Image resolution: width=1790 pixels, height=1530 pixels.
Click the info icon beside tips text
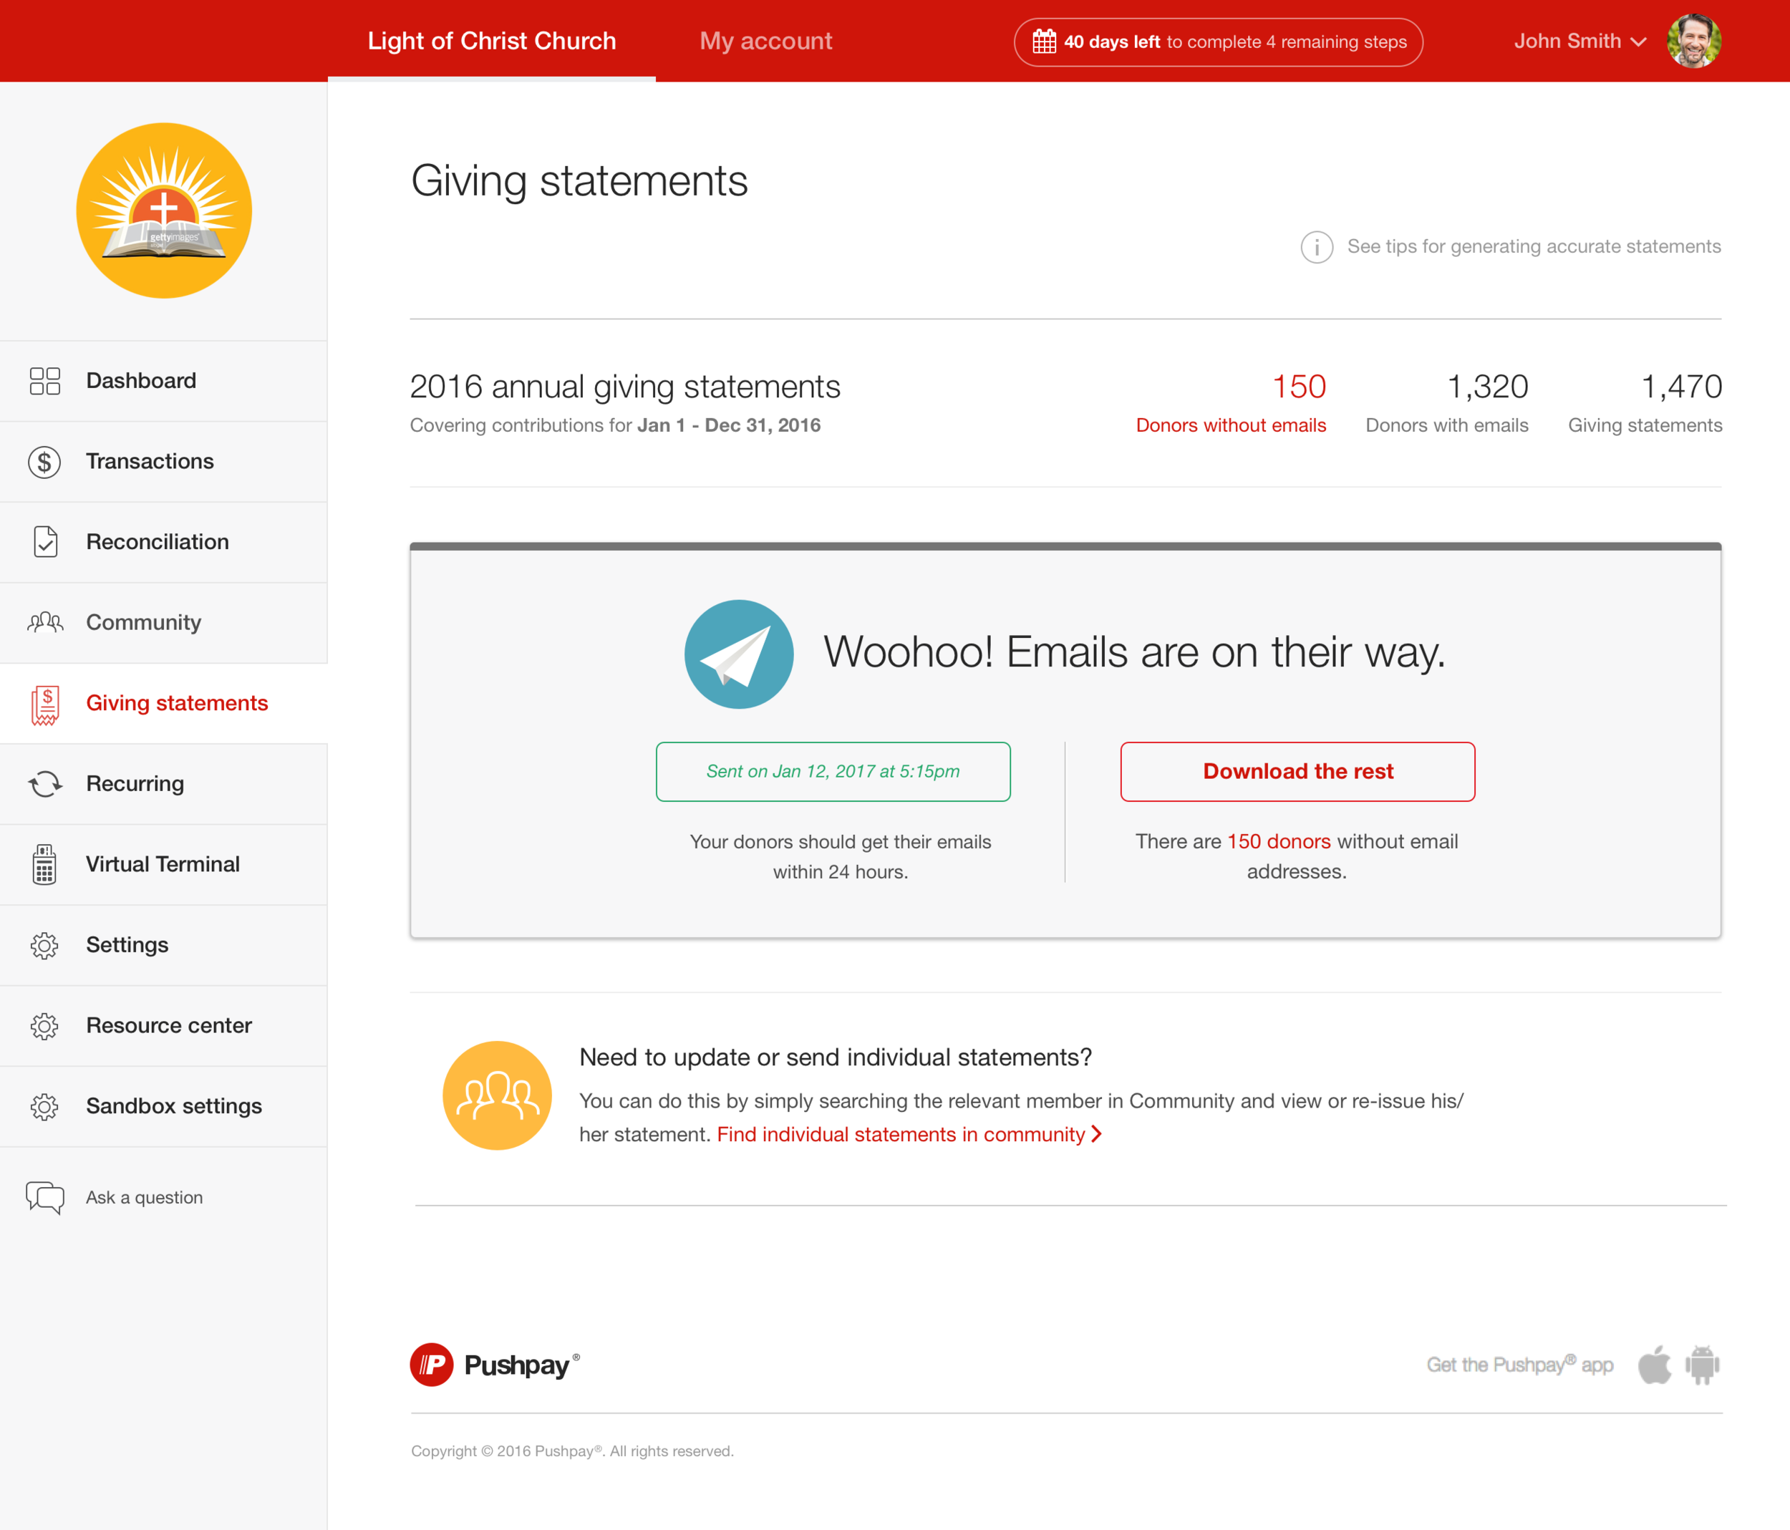(1316, 248)
